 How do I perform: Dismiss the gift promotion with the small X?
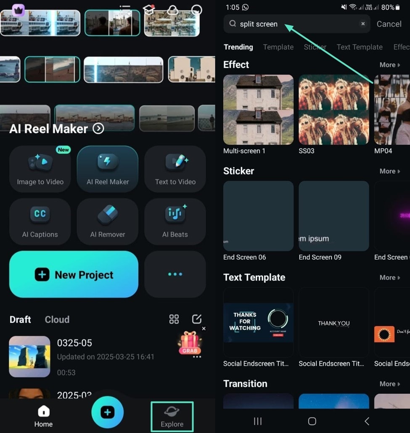click(204, 329)
